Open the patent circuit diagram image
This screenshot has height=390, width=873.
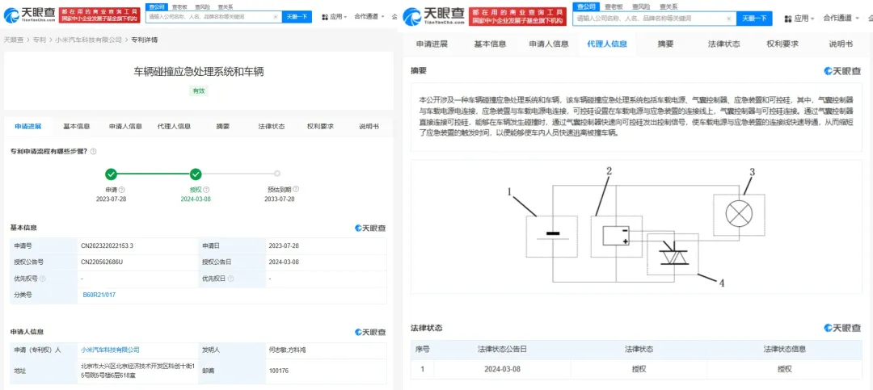coord(635,227)
